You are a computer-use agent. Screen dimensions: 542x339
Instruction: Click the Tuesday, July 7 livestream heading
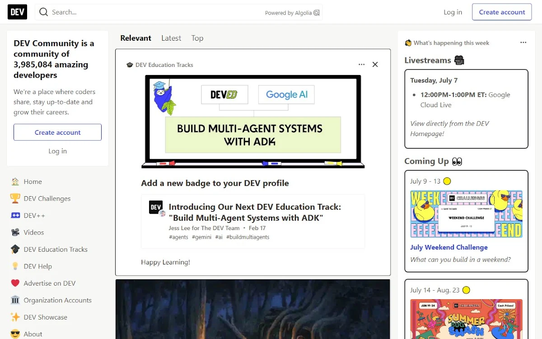click(434, 80)
